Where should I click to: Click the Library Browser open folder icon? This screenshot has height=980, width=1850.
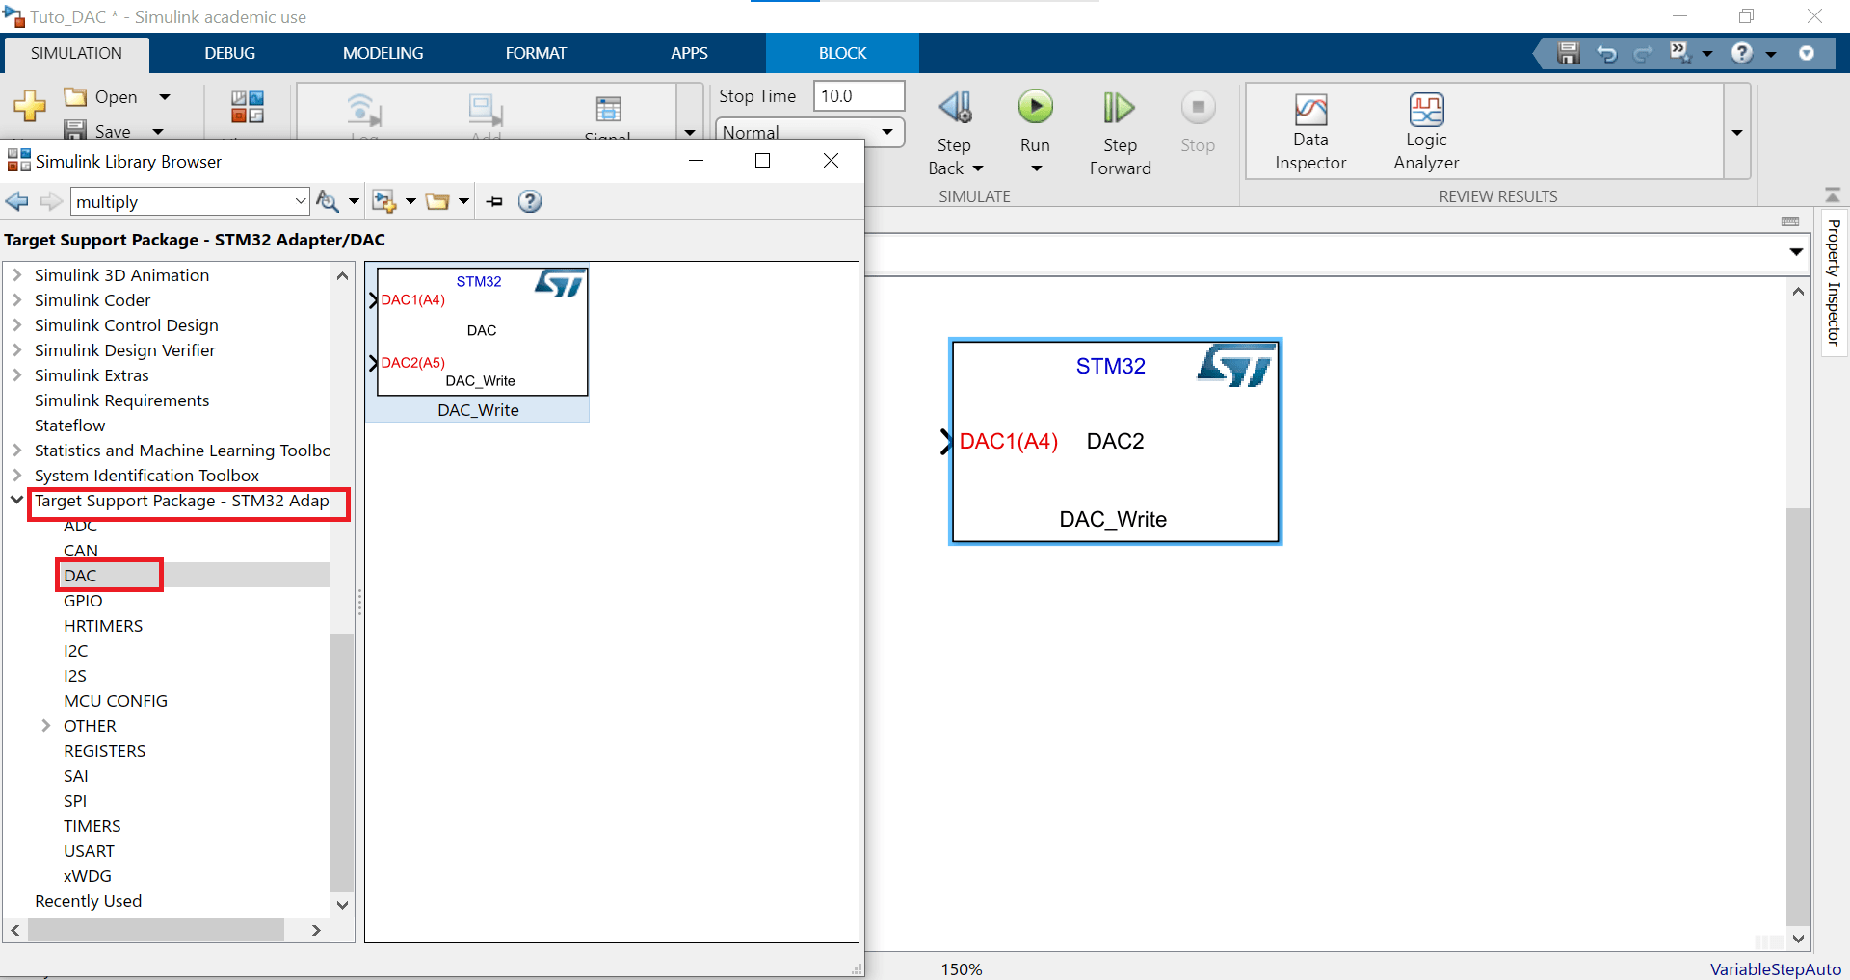click(x=438, y=201)
